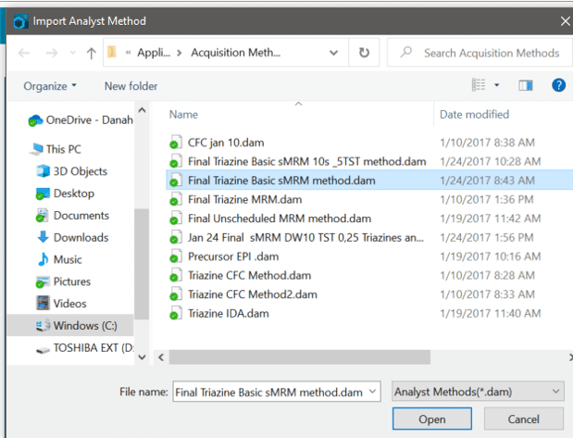Select TOSHIBA EXT (D: drive
Viewport: 573px width, 438px height.
(85, 347)
